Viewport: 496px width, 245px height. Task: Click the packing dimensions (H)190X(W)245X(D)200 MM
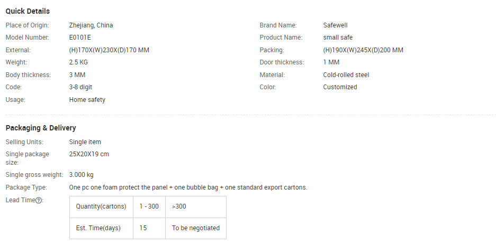coord(363,50)
